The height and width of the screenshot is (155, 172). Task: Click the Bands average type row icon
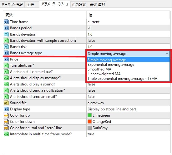pyautogui.click(x=6, y=53)
